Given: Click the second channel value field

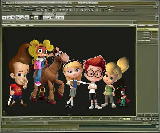Looking at the screenshot, I should pyautogui.click(x=154, y=35).
